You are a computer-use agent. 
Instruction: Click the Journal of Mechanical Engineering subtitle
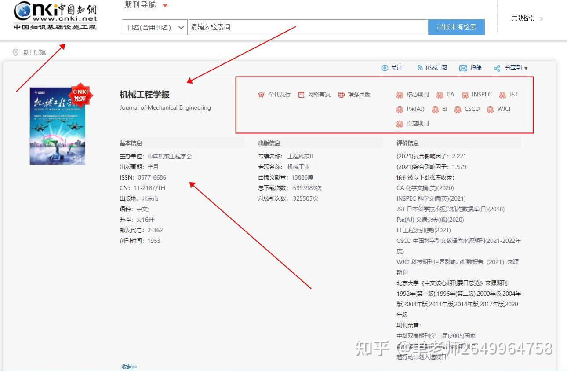165,107
